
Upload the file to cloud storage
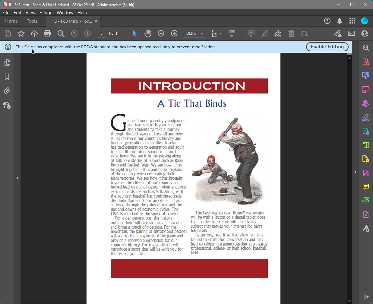pyautogui.click(x=34, y=33)
